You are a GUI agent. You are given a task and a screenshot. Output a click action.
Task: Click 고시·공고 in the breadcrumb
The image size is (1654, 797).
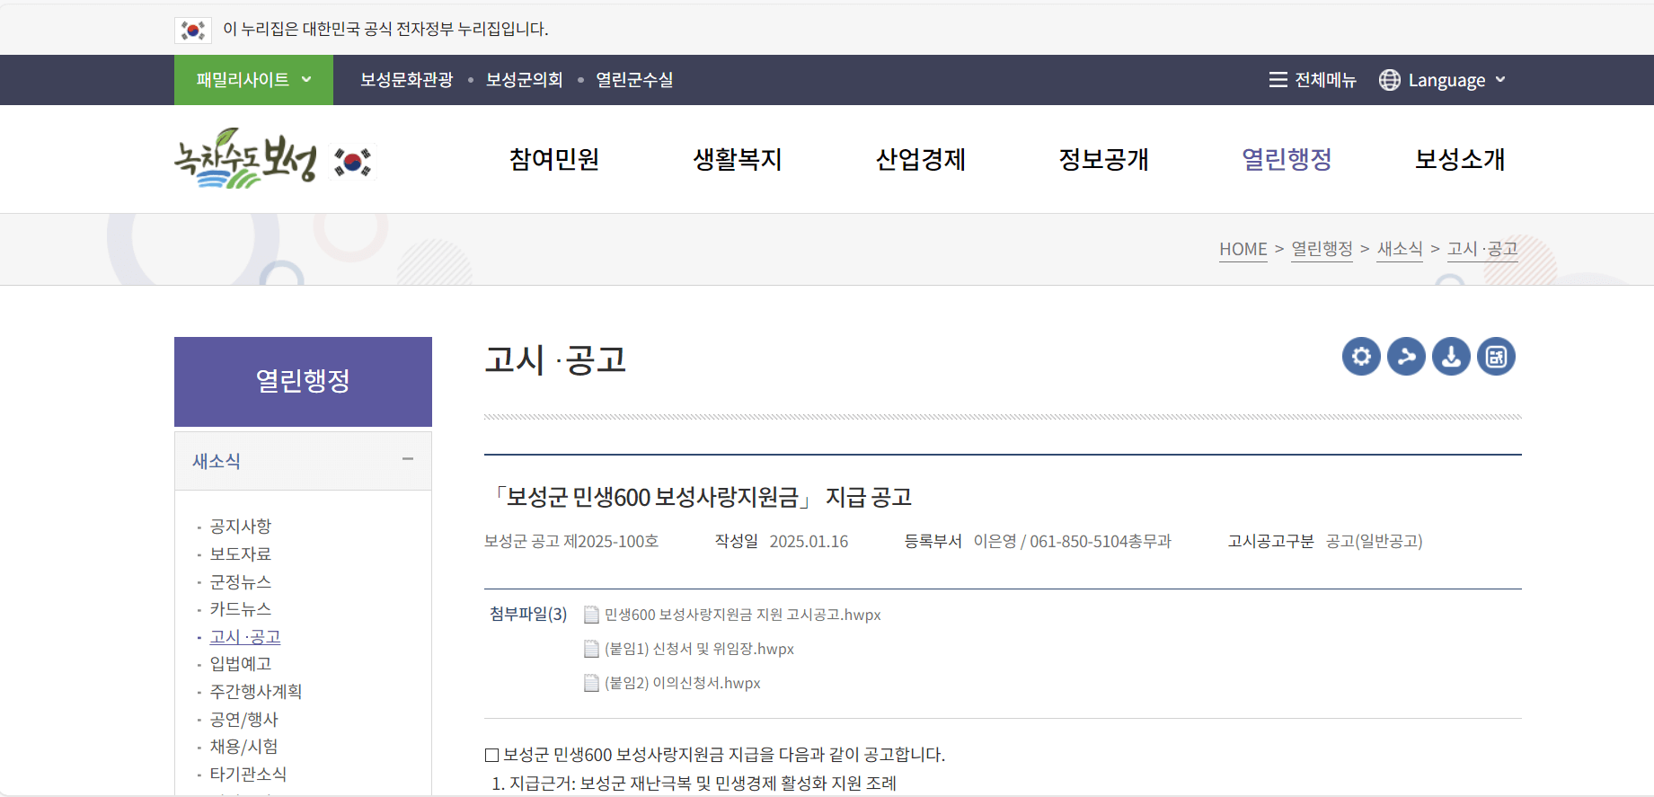(x=1482, y=249)
